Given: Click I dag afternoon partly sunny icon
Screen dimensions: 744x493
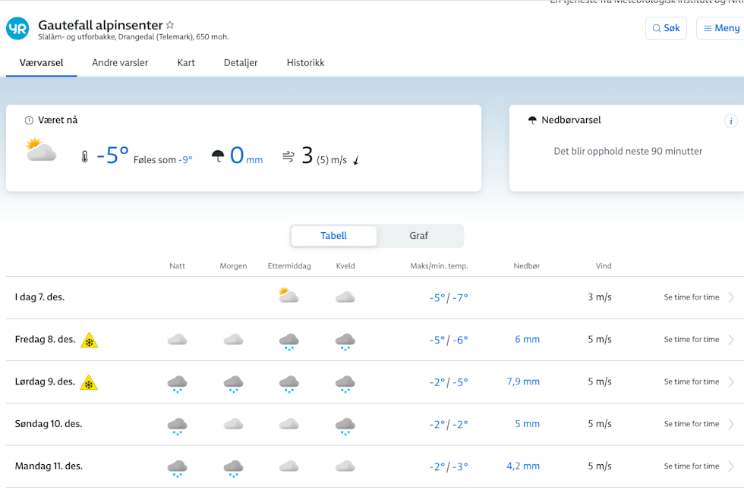Looking at the screenshot, I should [x=288, y=295].
